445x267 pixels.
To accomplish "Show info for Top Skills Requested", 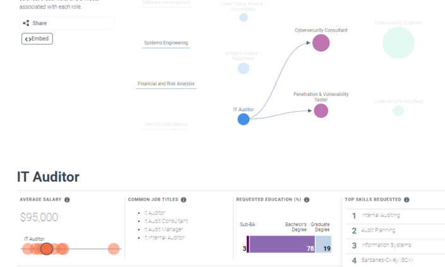I will tap(406, 199).
